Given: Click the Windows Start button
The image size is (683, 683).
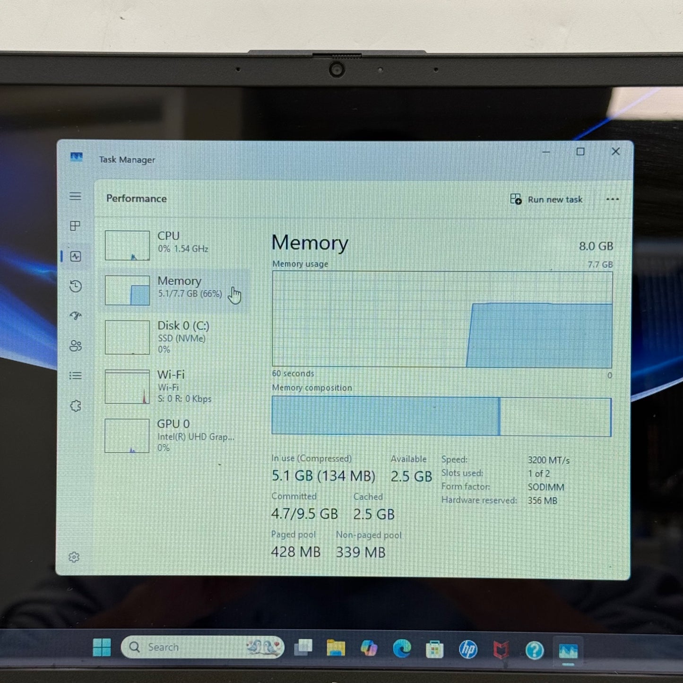Looking at the screenshot, I should pos(102,647).
